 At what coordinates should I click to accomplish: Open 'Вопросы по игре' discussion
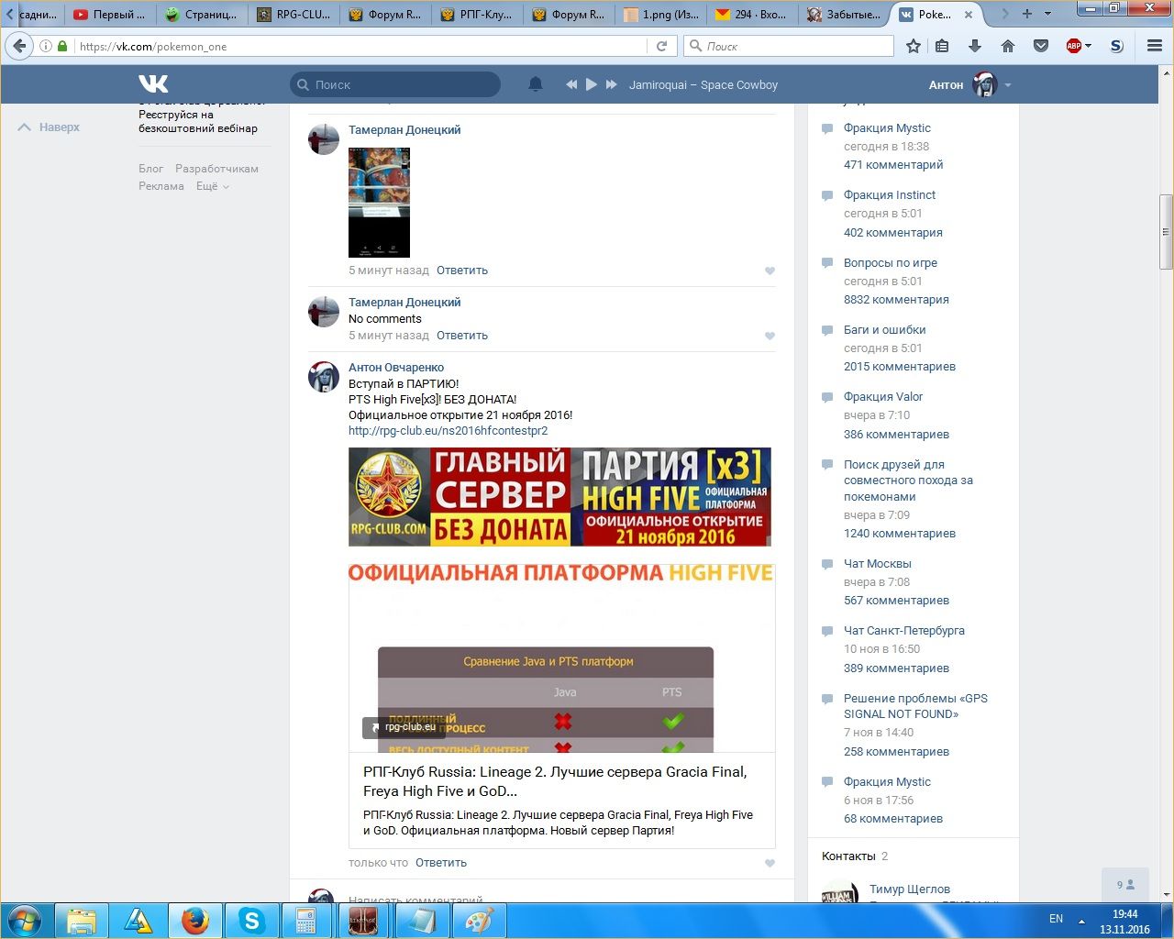point(891,263)
